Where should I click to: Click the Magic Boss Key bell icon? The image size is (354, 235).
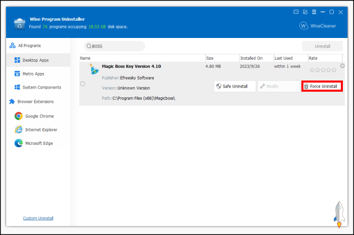tap(94, 69)
